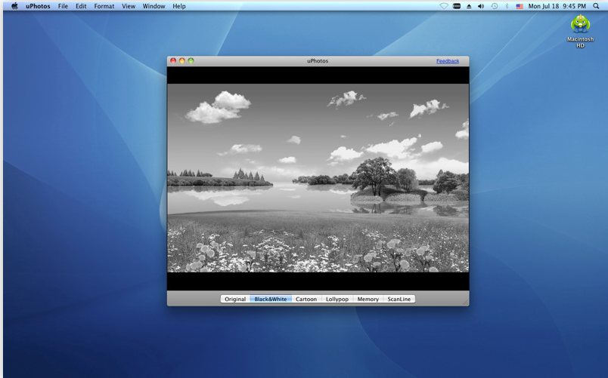Screen dimensions: 608x378
Task: Open the Apple menu
Action: [x=14, y=6]
